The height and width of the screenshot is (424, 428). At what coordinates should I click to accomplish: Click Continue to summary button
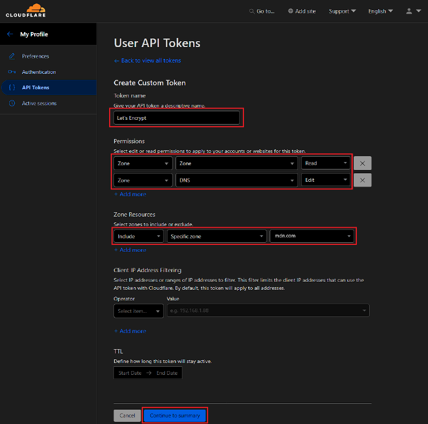click(x=174, y=415)
